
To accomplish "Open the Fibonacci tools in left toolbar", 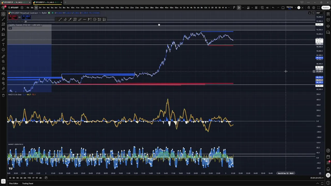I will tap(3, 24).
